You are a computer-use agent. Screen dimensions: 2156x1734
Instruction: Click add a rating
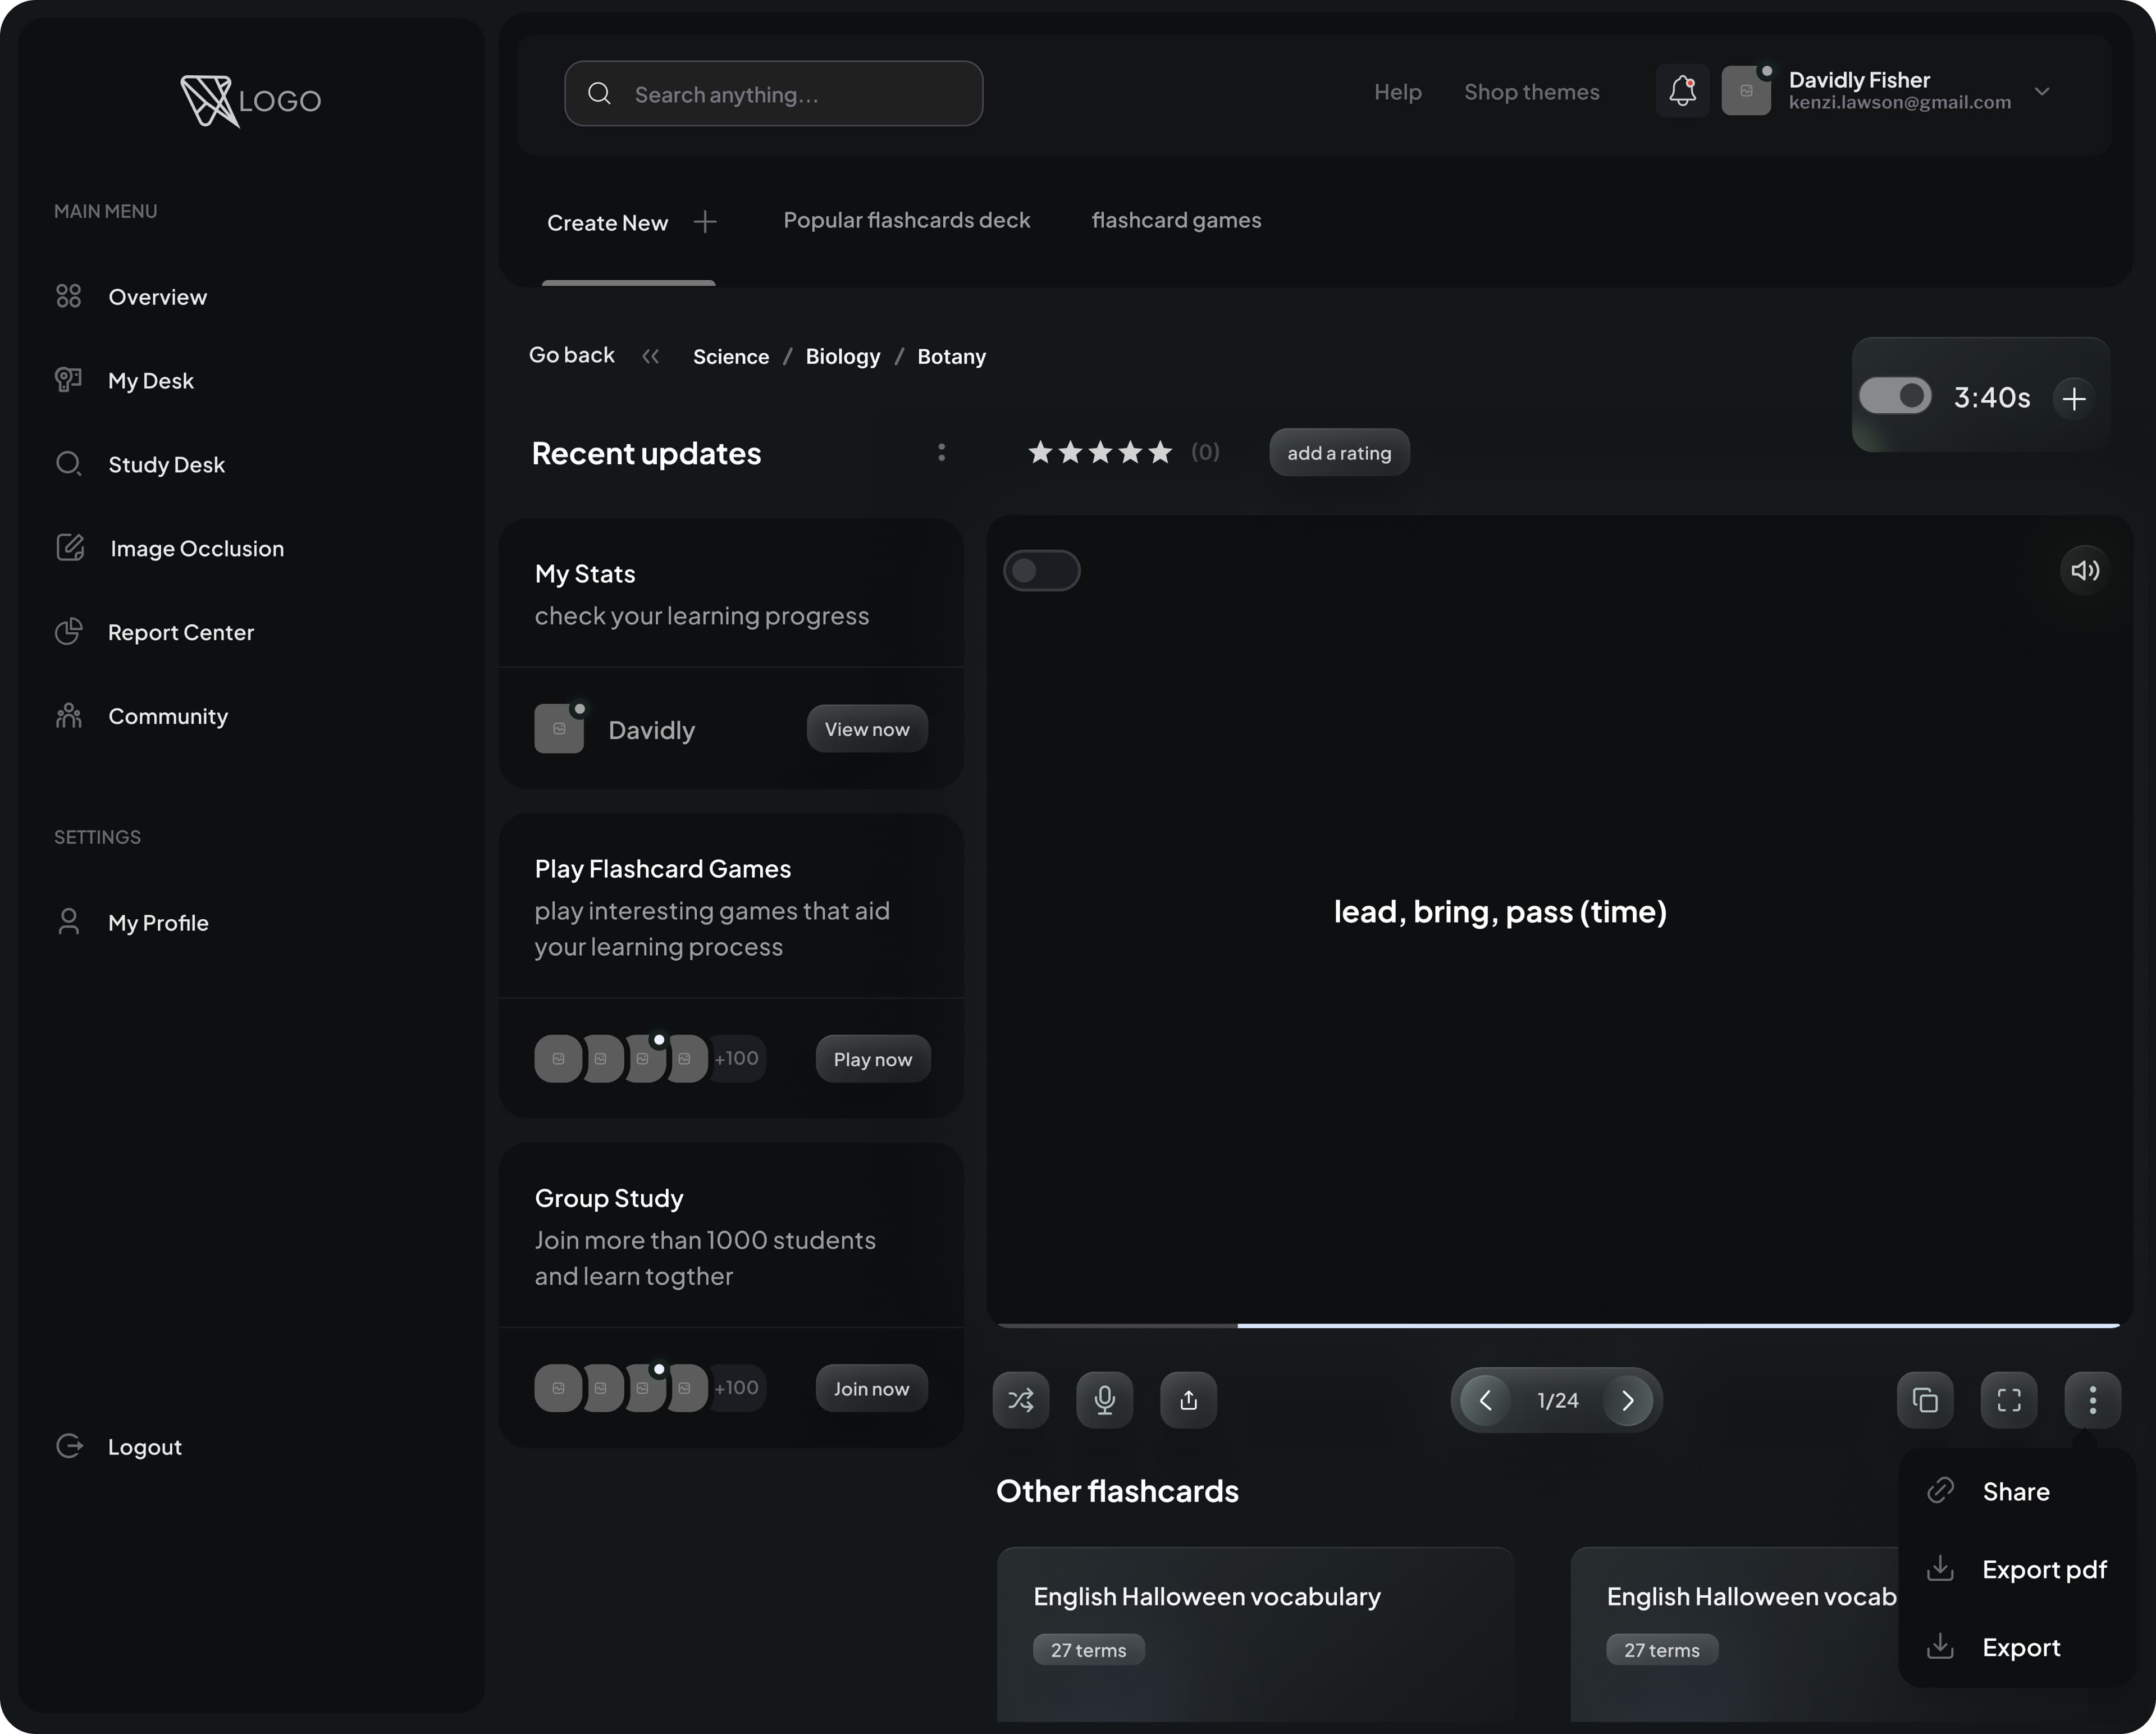coord(1339,452)
